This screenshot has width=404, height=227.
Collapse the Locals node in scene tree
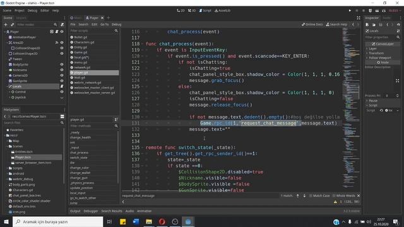pyautogui.click(x=7, y=86)
